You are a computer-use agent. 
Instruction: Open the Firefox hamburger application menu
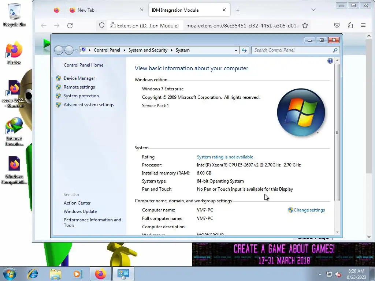coord(363,25)
